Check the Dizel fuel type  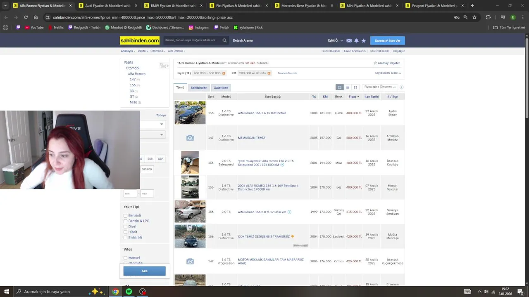click(x=125, y=226)
